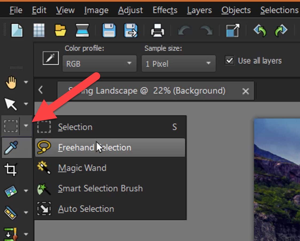Screen dimensions: 300x241
Task: Click the Print icon in toolbar
Action: tap(157, 30)
